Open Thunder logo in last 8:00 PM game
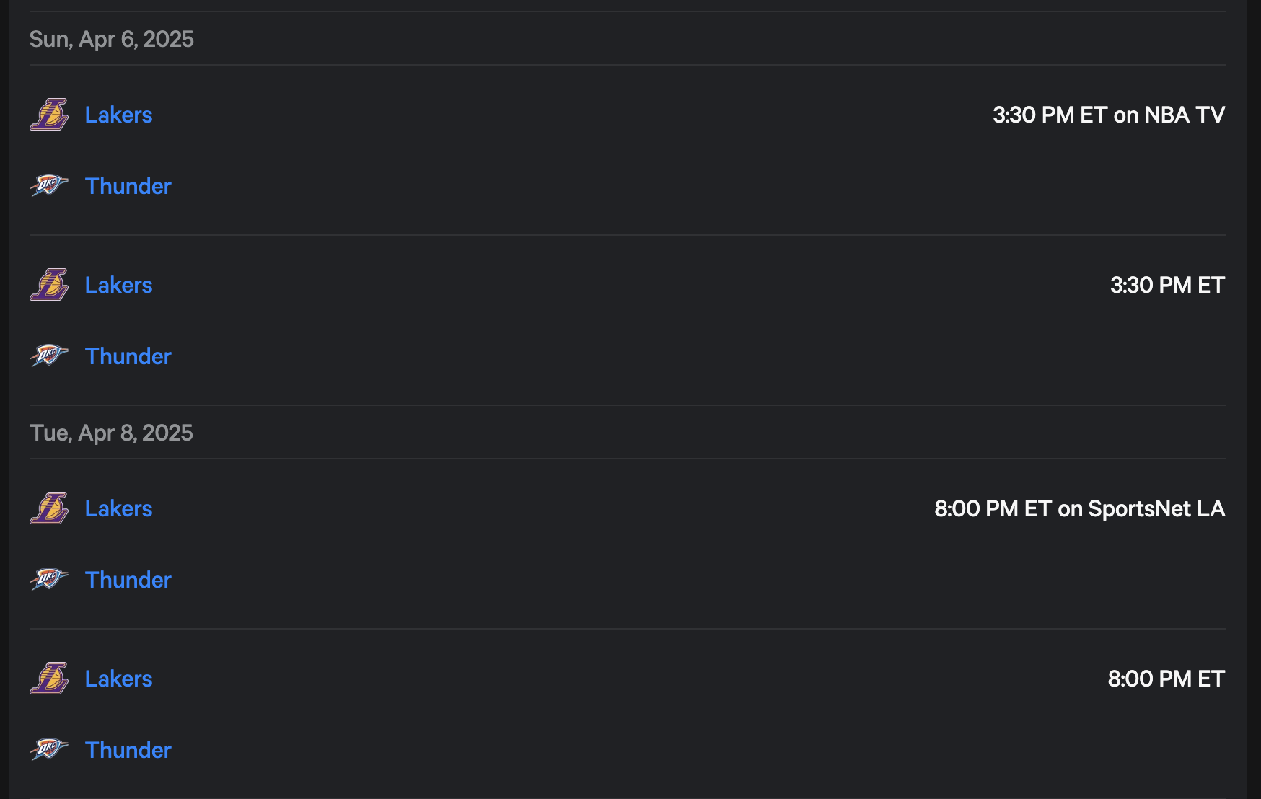 pyautogui.click(x=49, y=749)
